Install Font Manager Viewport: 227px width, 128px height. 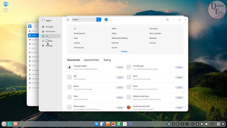click(x=179, y=67)
